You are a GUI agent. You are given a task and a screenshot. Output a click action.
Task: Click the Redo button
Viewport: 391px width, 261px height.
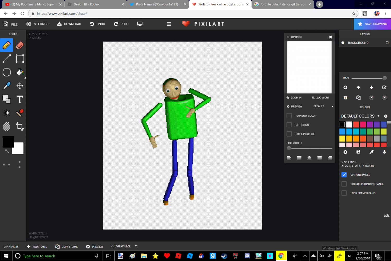coord(121,24)
